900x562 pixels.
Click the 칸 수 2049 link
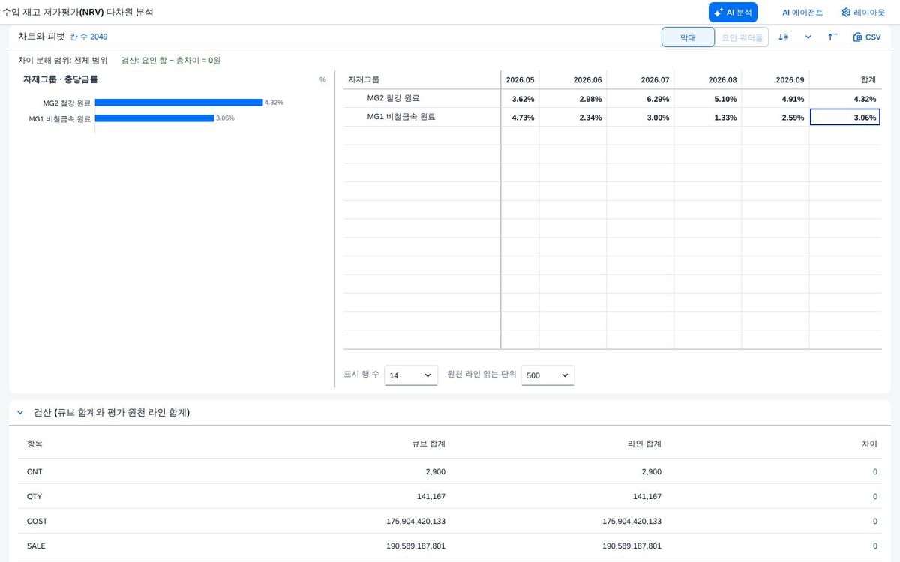88,37
